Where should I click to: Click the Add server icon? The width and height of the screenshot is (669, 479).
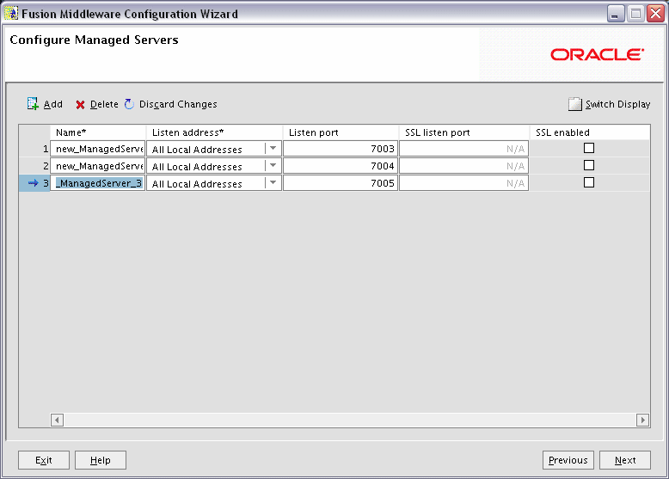33,104
